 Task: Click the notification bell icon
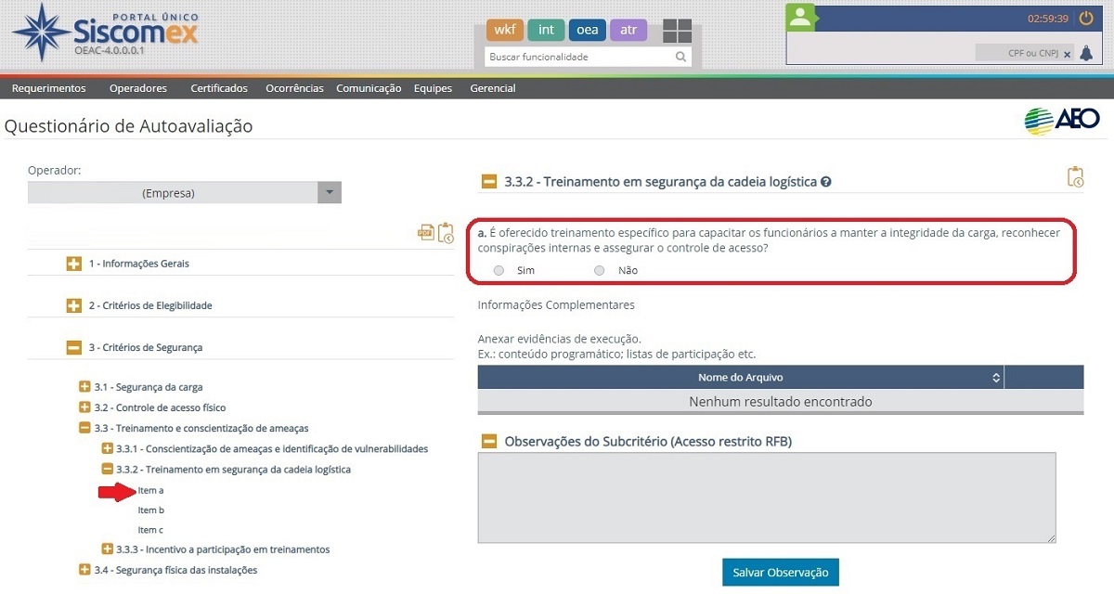pyautogui.click(x=1086, y=53)
